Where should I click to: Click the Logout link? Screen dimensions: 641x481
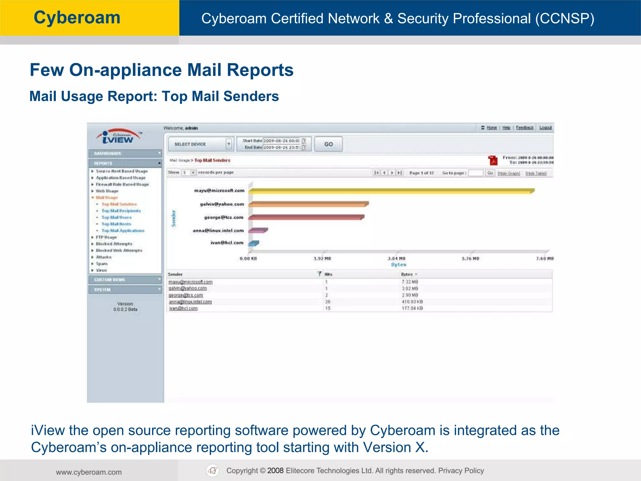pyautogui.click(x=546, y=127)
